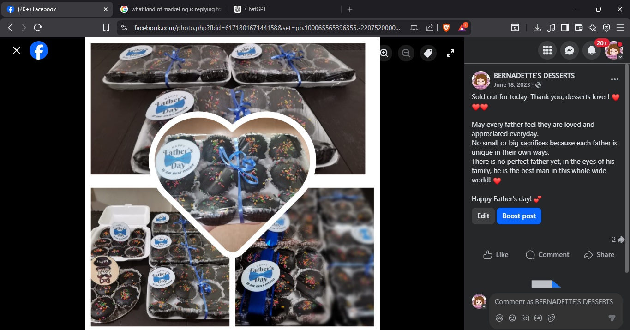Click the Father's Day cupcake photo
The image size is (630, 330).
point(232,184)
